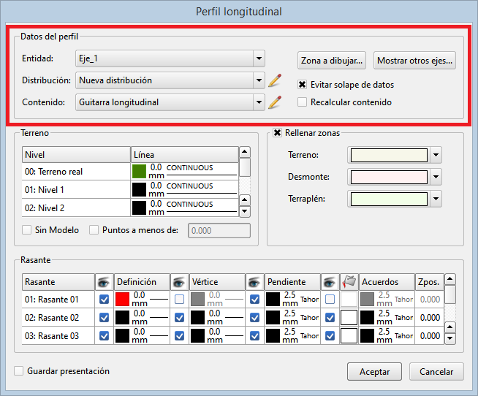
Task: Enable Recalcular contenido checkbox
Action: (302, 102)
